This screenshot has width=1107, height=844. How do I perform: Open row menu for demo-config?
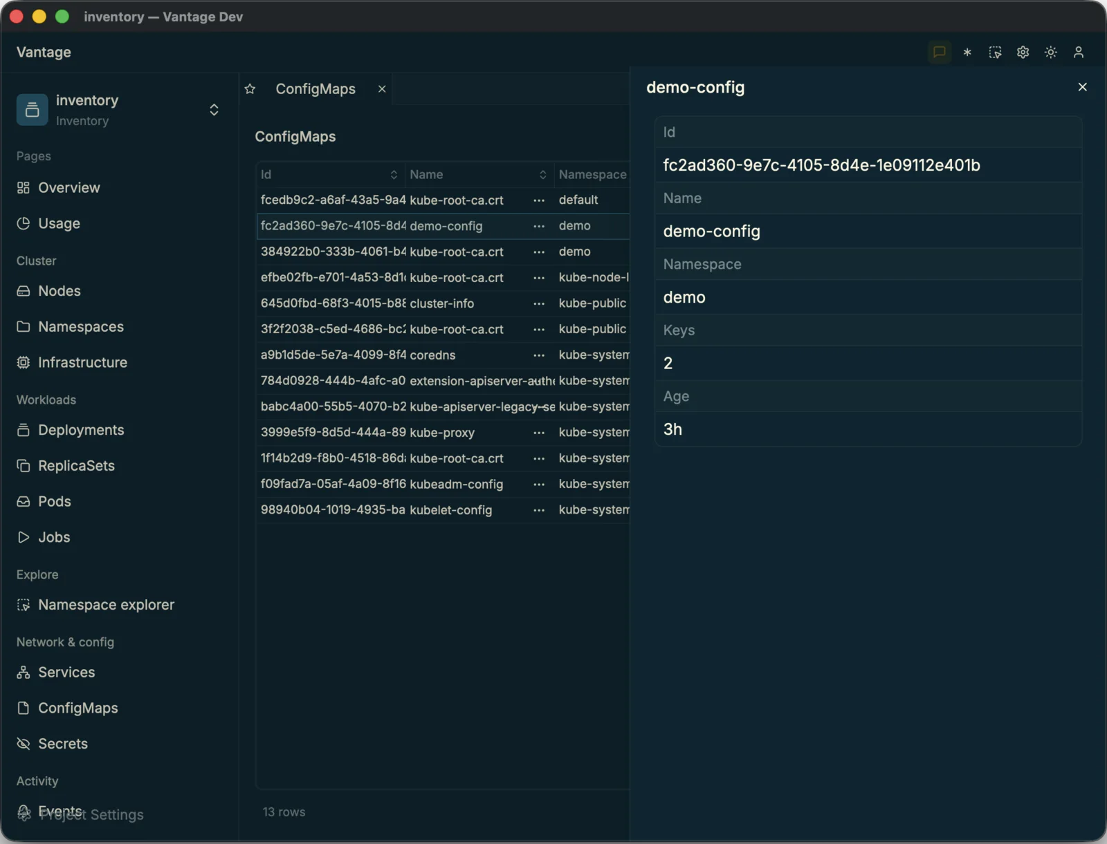coord(539,226)
